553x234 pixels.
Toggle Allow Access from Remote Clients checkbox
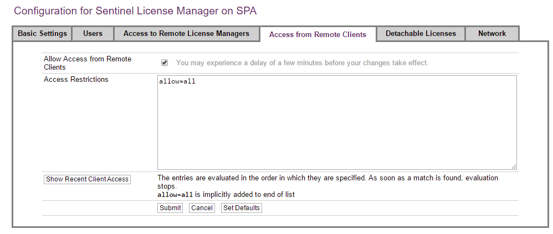coord(165,63)
